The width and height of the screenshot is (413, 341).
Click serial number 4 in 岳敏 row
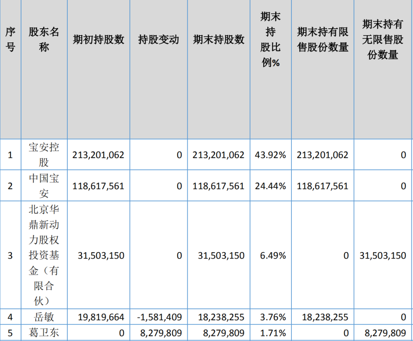coord(10,317)
